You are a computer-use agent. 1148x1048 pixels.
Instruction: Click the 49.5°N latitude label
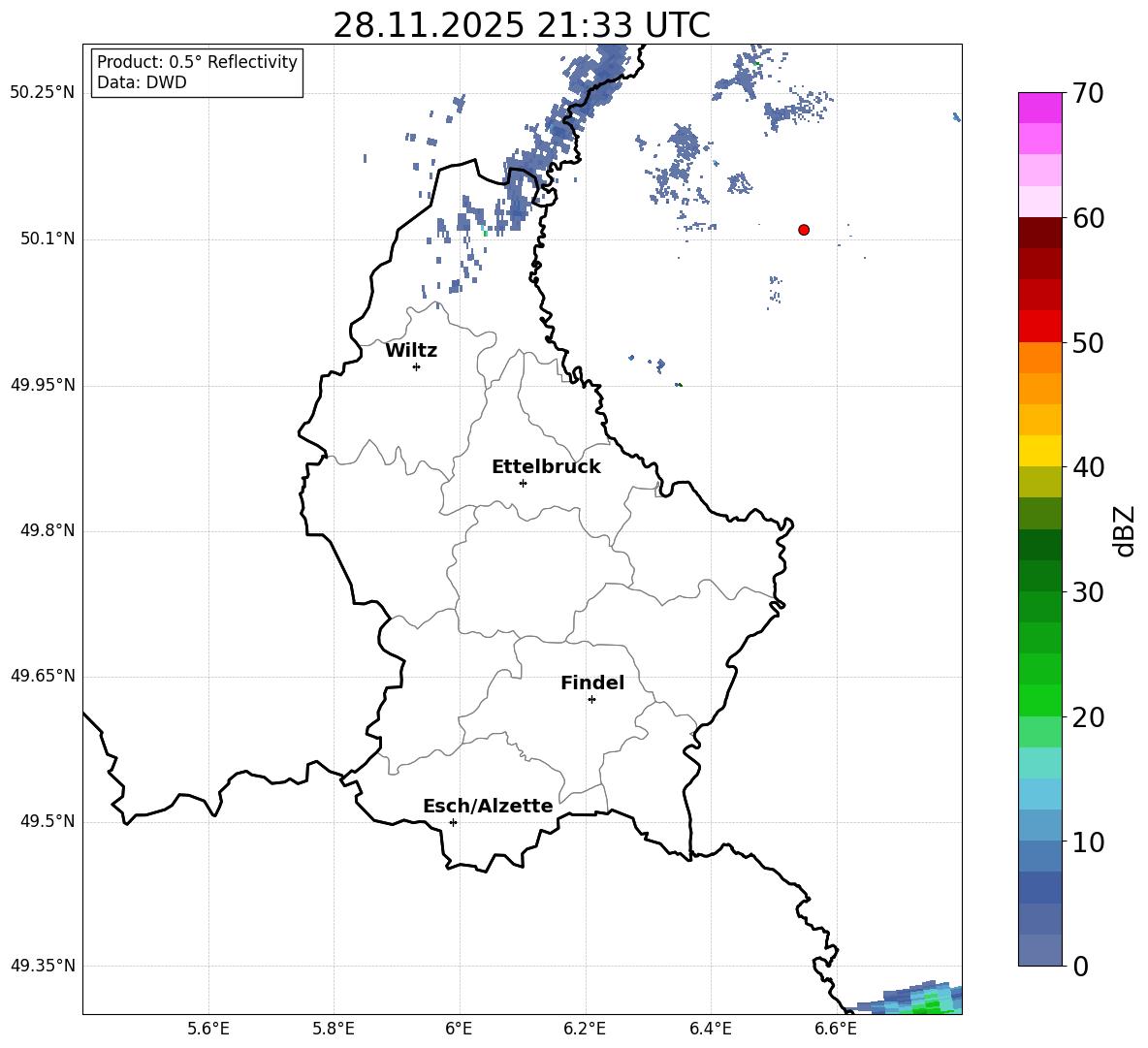click(x=48, y=821)
